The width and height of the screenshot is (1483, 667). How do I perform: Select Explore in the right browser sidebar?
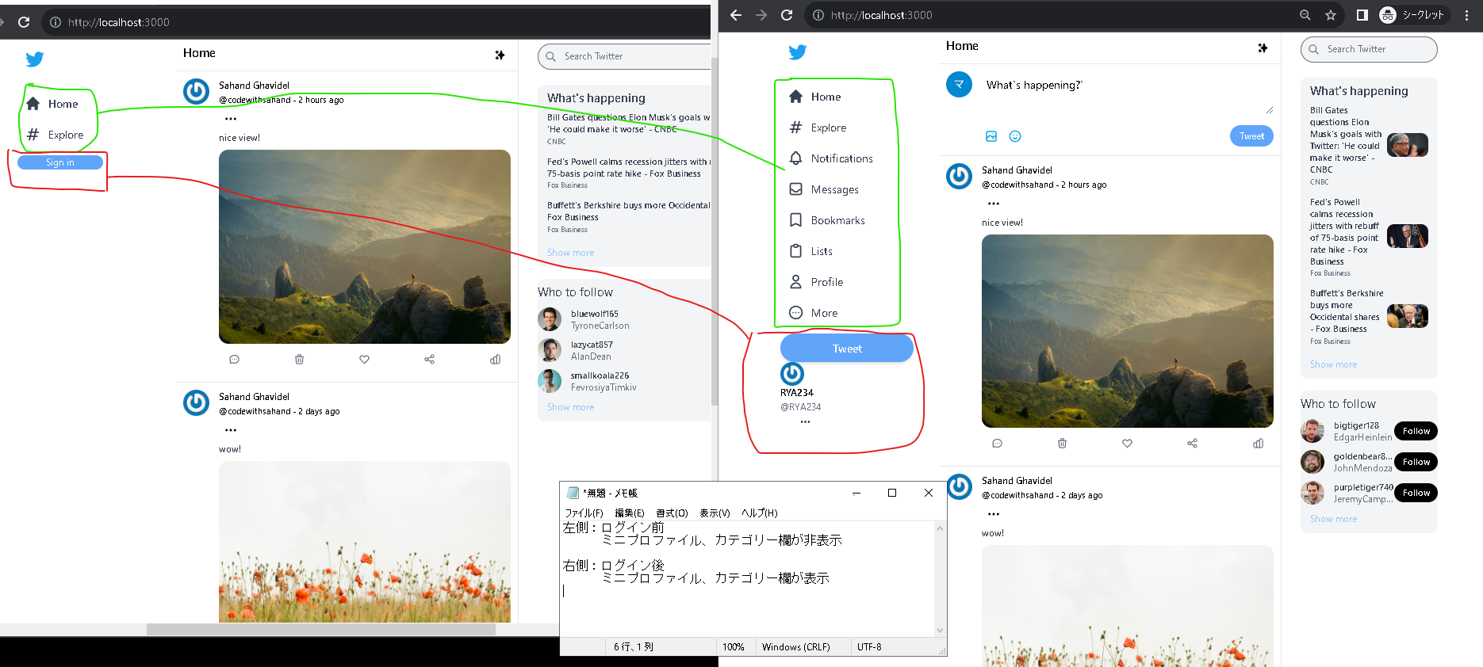(x=818, y=128)
